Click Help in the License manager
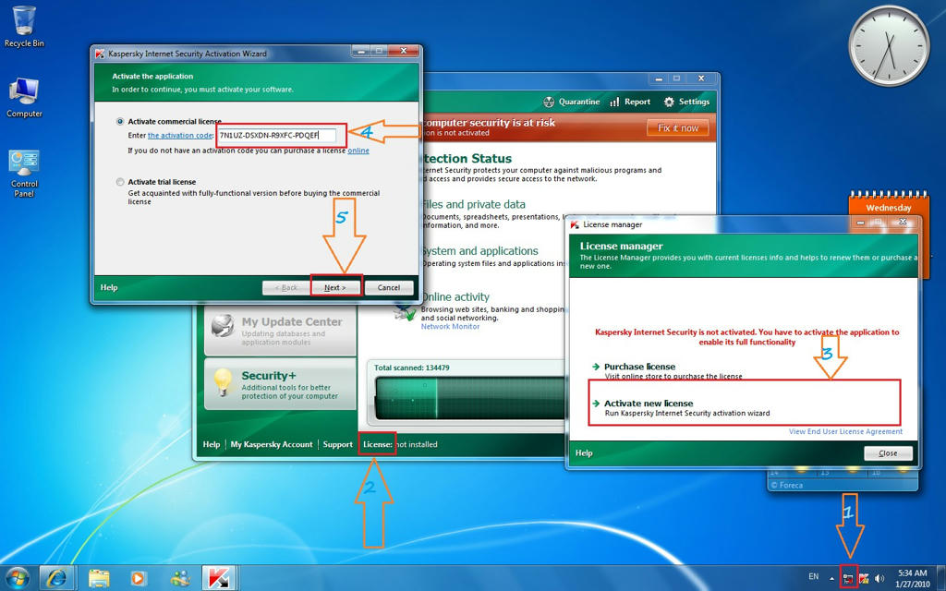The width and height of the screenshot is (946, 591). click(x=584, y=452)
